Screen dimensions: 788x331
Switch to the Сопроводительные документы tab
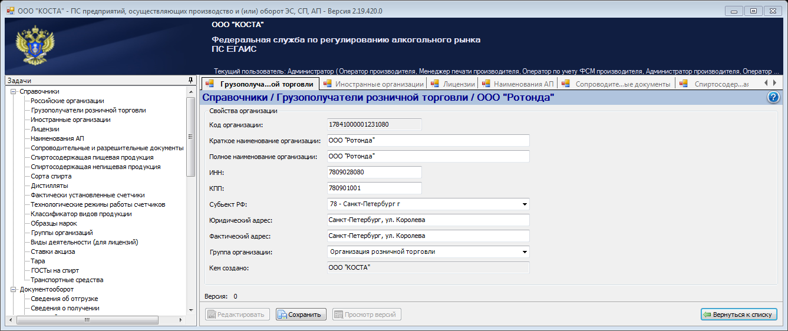(616, 84)
